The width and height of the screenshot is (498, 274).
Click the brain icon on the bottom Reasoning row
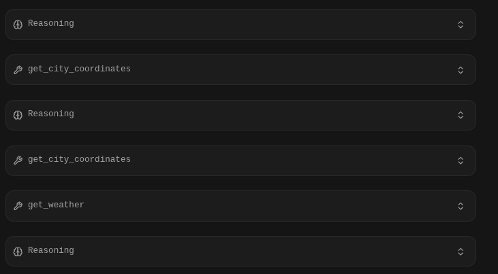pyautogui.click(x=18, y=252)
